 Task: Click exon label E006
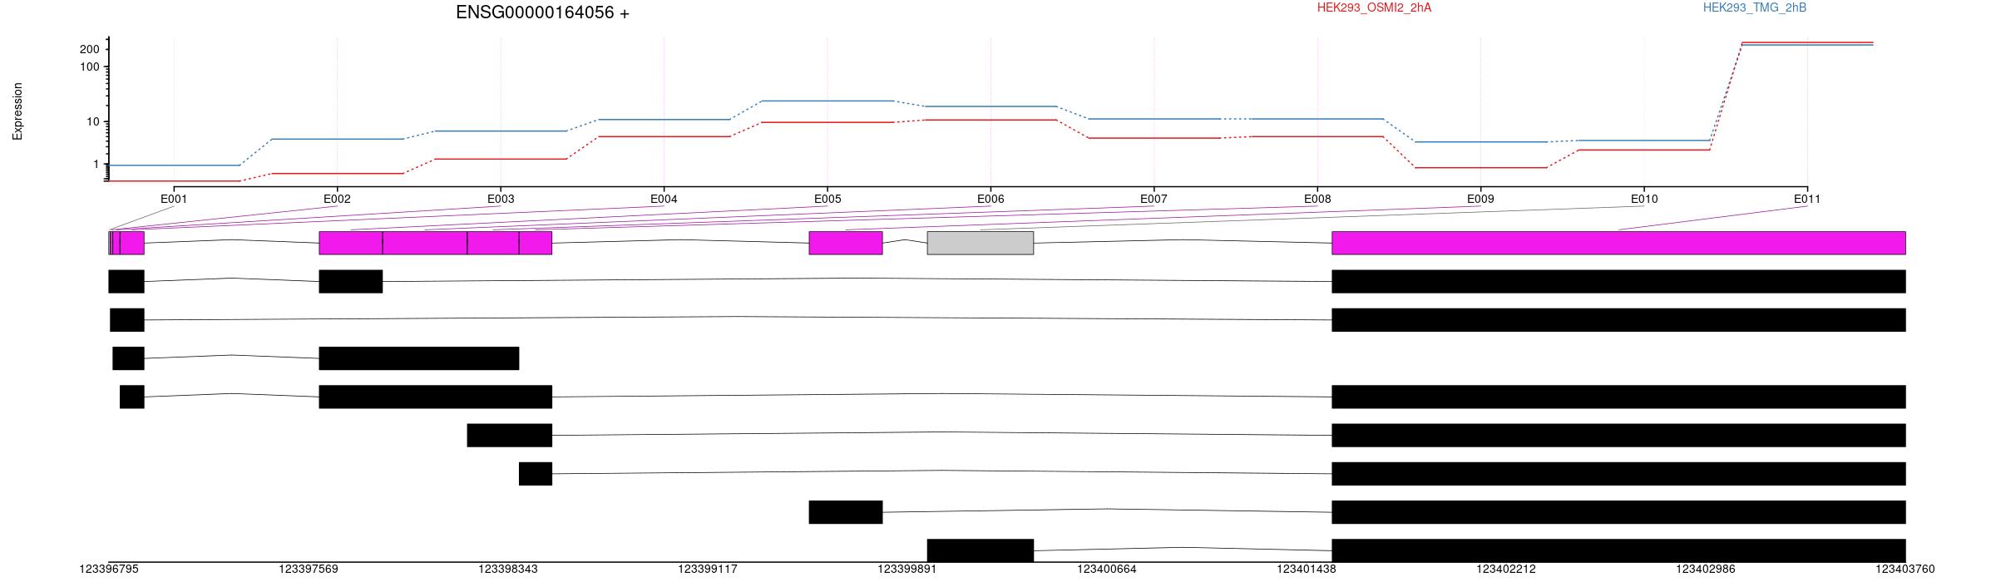(x=991, y=199)
